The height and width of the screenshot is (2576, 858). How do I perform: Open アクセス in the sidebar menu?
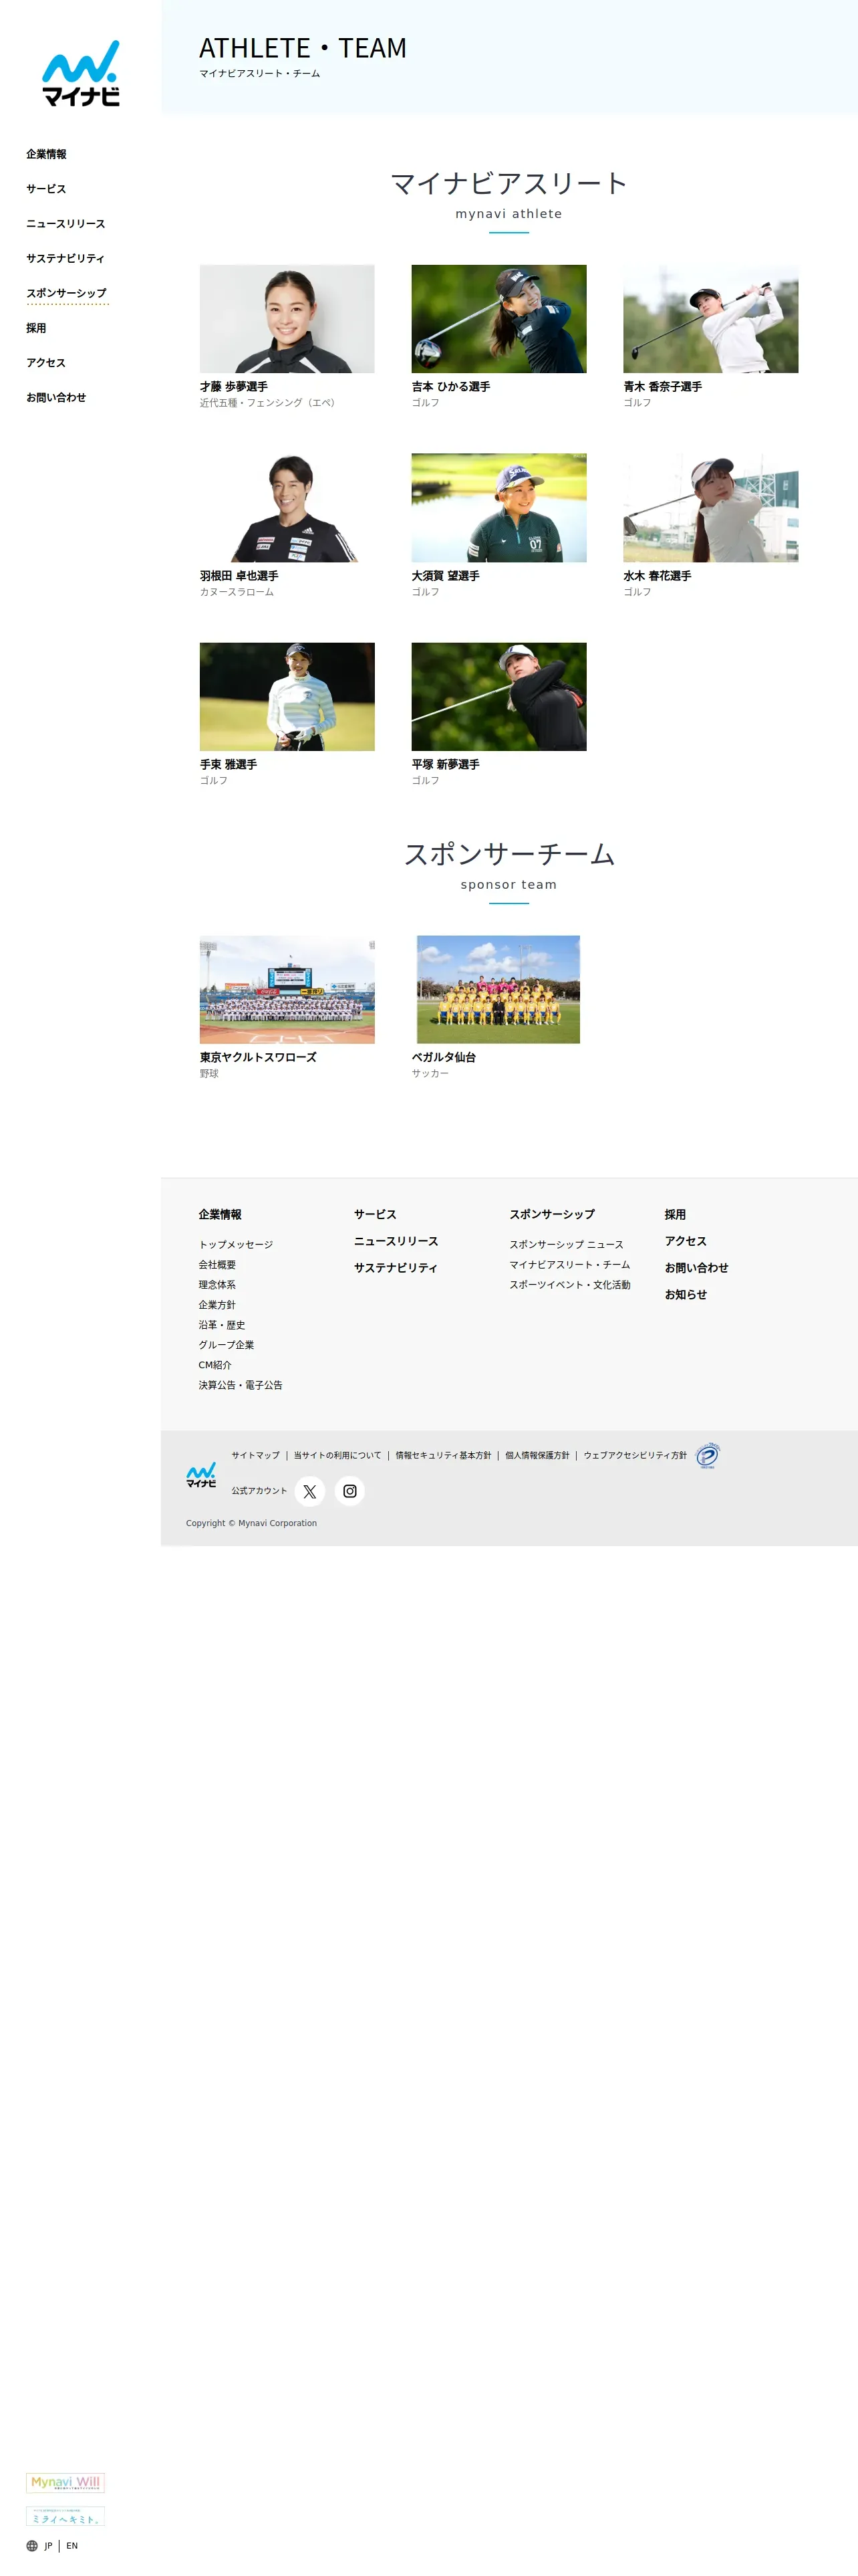tap(46, 363)
